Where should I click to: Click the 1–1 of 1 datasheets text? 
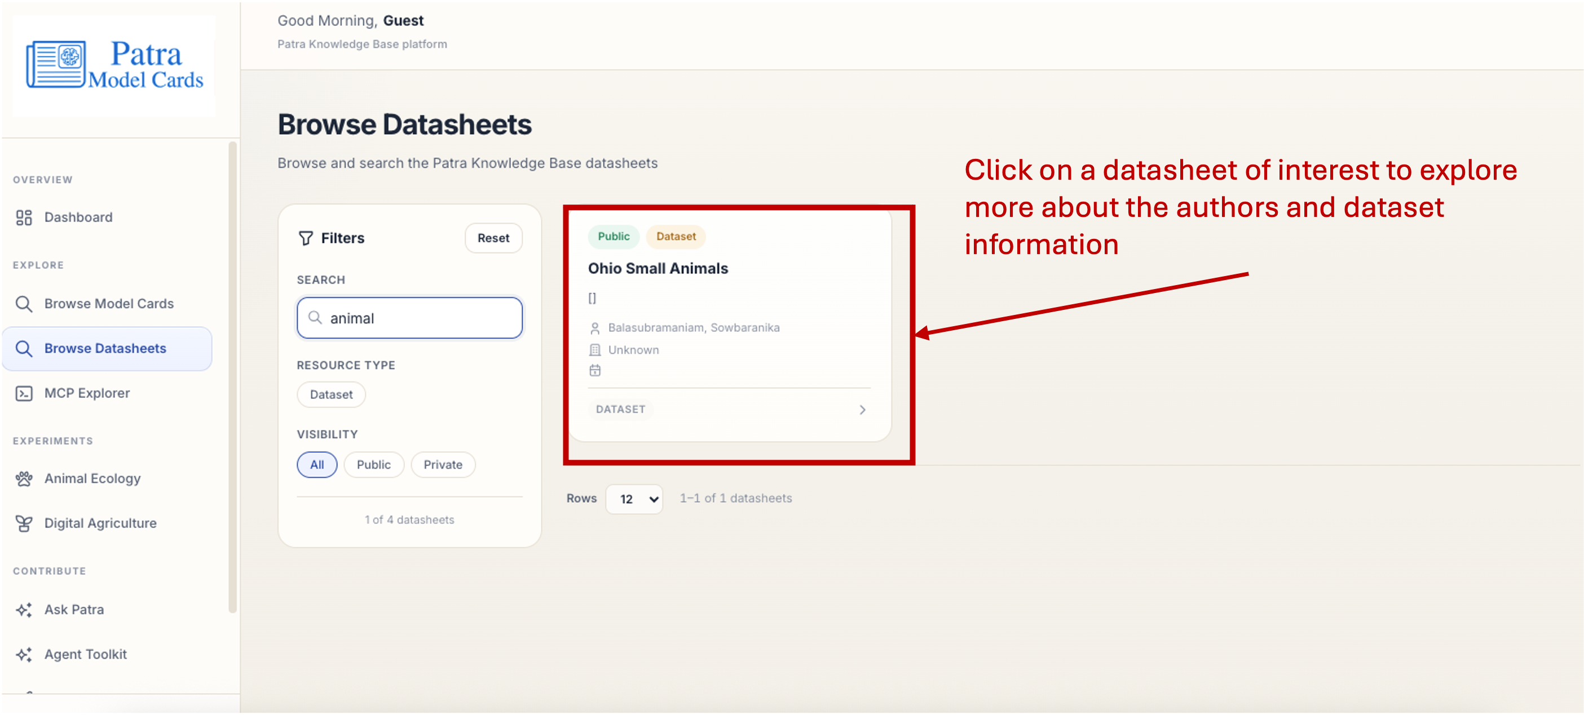tap(735, 499)
